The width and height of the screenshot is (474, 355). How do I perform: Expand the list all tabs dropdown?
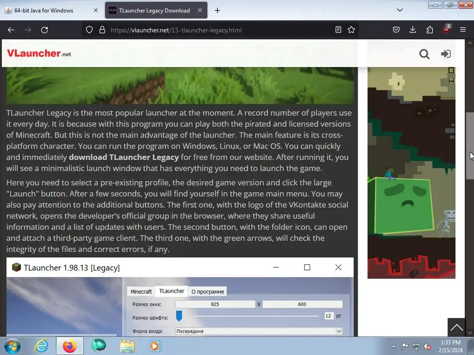pyautogui.click(x=400, y=10)
